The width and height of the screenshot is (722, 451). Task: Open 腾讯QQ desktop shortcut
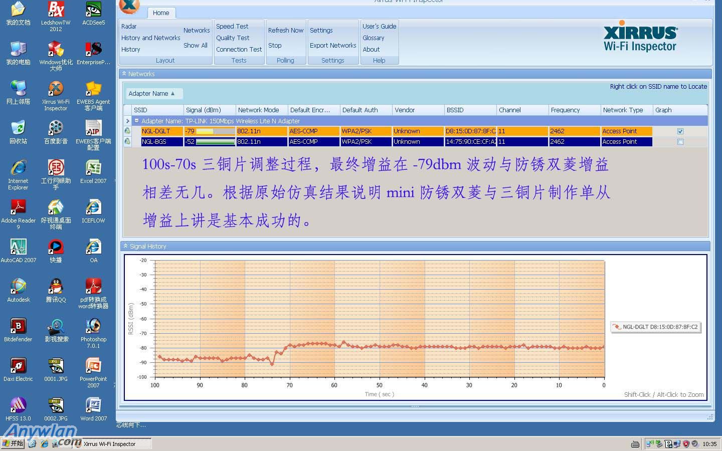point(56,291)
